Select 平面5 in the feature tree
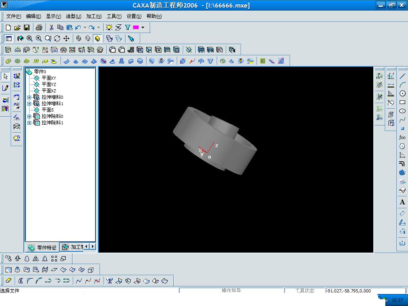 pyautogui.click(x=48, y=110)
